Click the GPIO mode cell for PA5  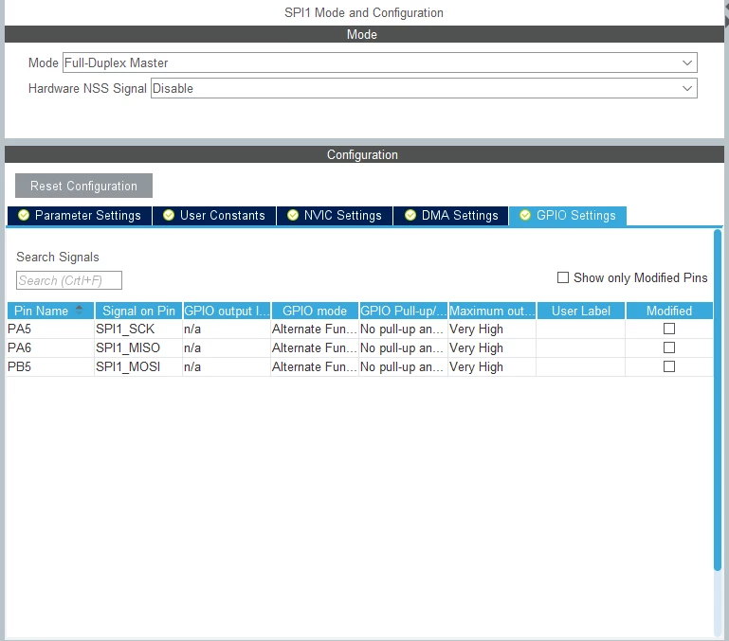click(315, 329)
